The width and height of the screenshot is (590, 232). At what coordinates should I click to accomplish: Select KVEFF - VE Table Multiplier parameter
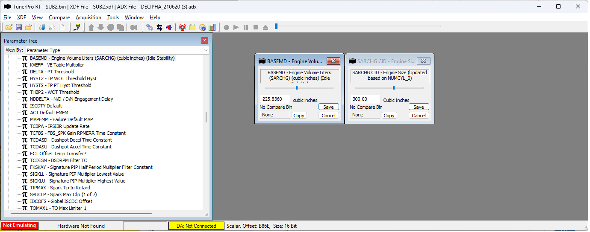tap(57, 65)
